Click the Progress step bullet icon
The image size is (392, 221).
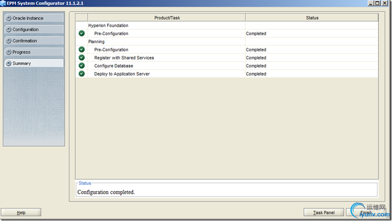(9, 52)
